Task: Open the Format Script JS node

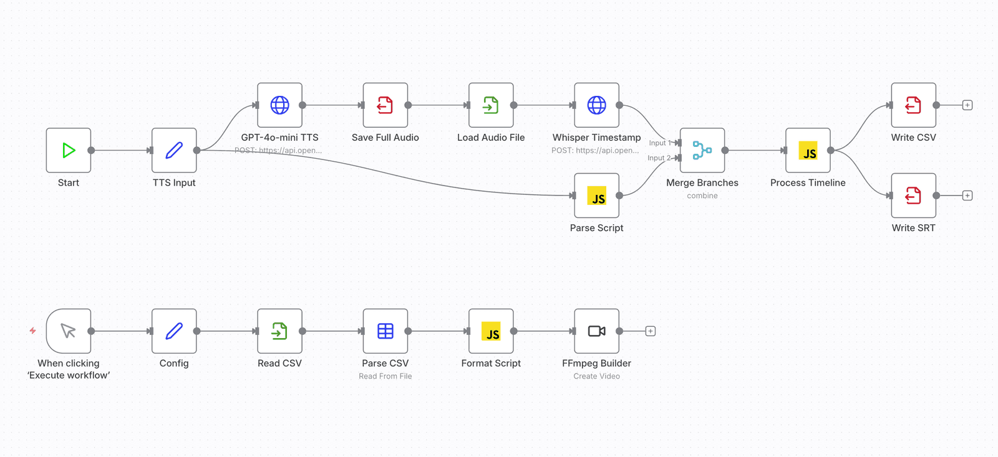Action: (x=491, y=331)
